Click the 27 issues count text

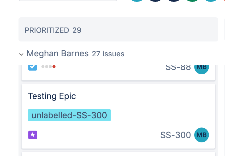(108, 54)
